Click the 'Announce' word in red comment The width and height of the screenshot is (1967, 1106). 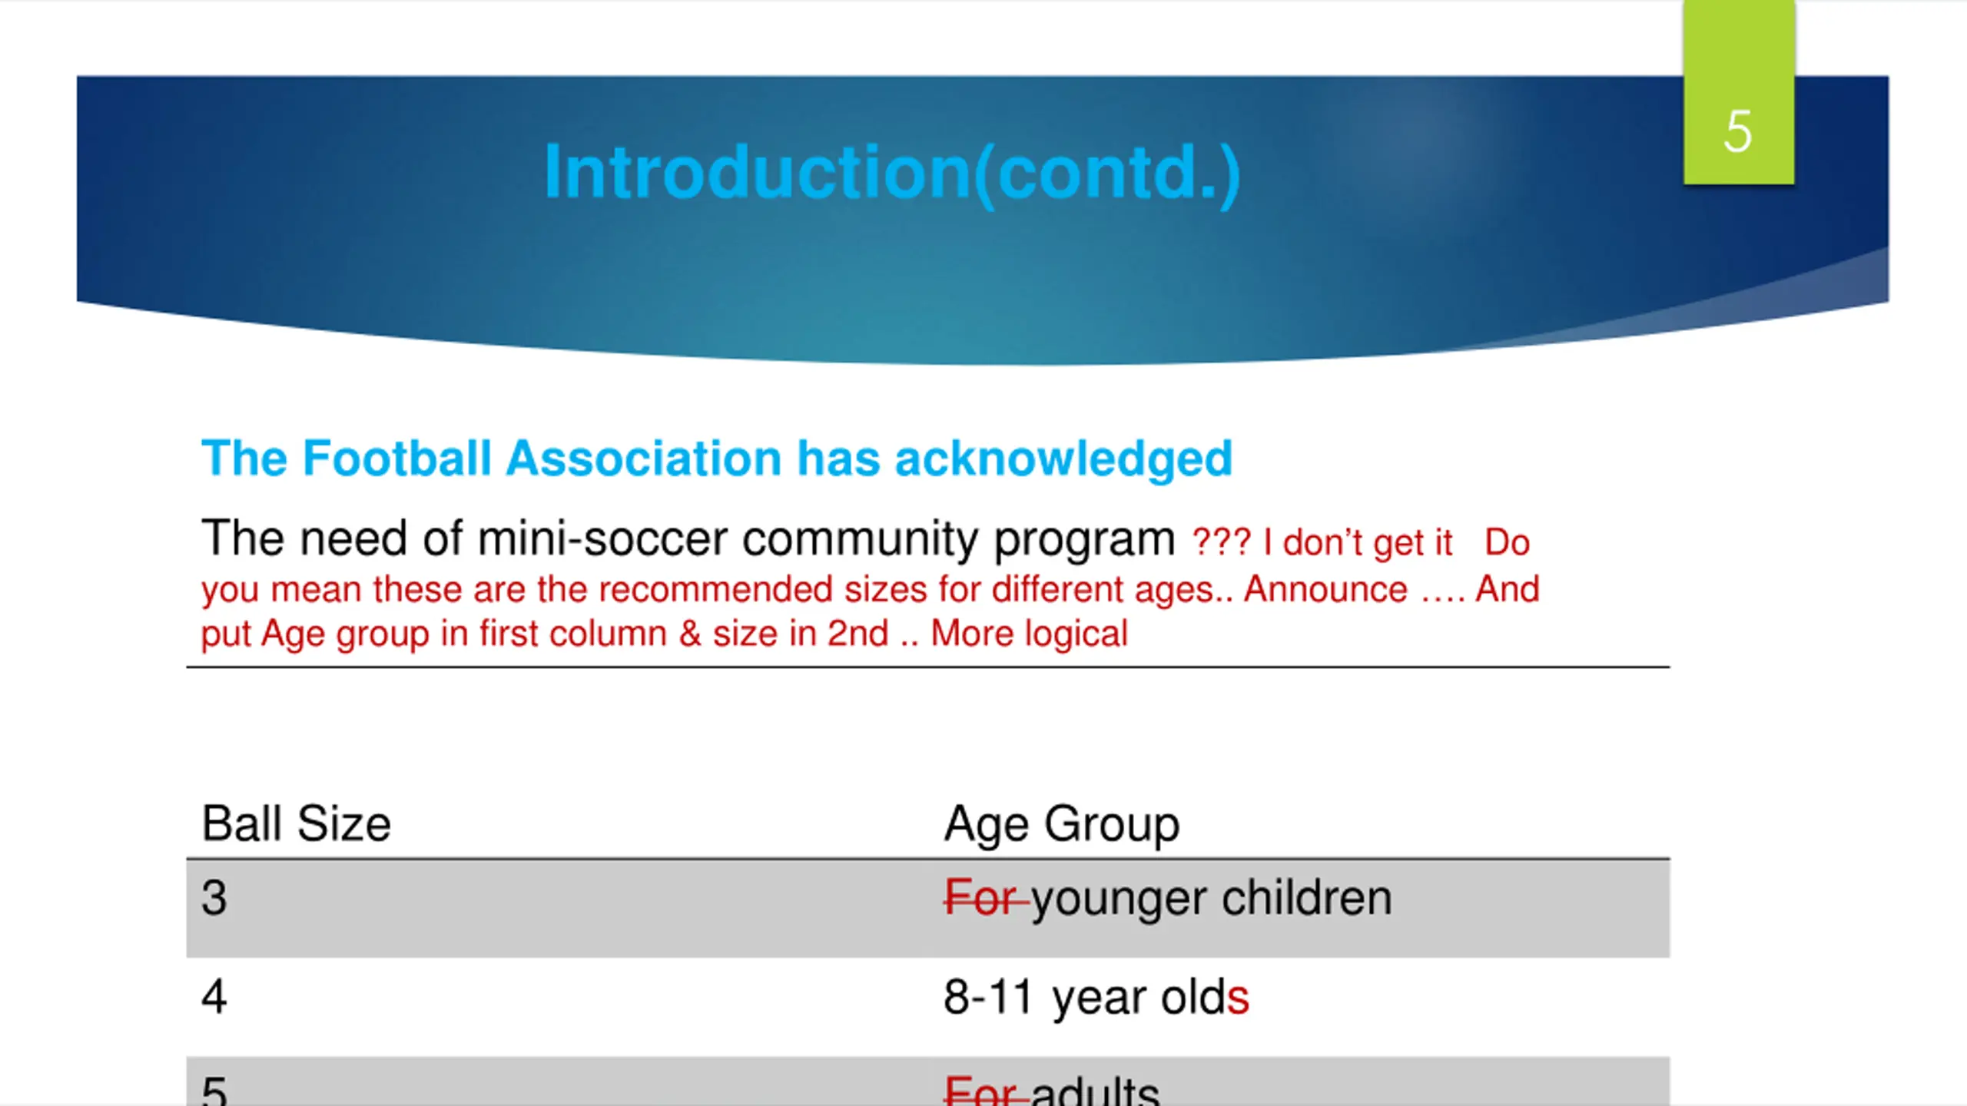click(1325, 590)
